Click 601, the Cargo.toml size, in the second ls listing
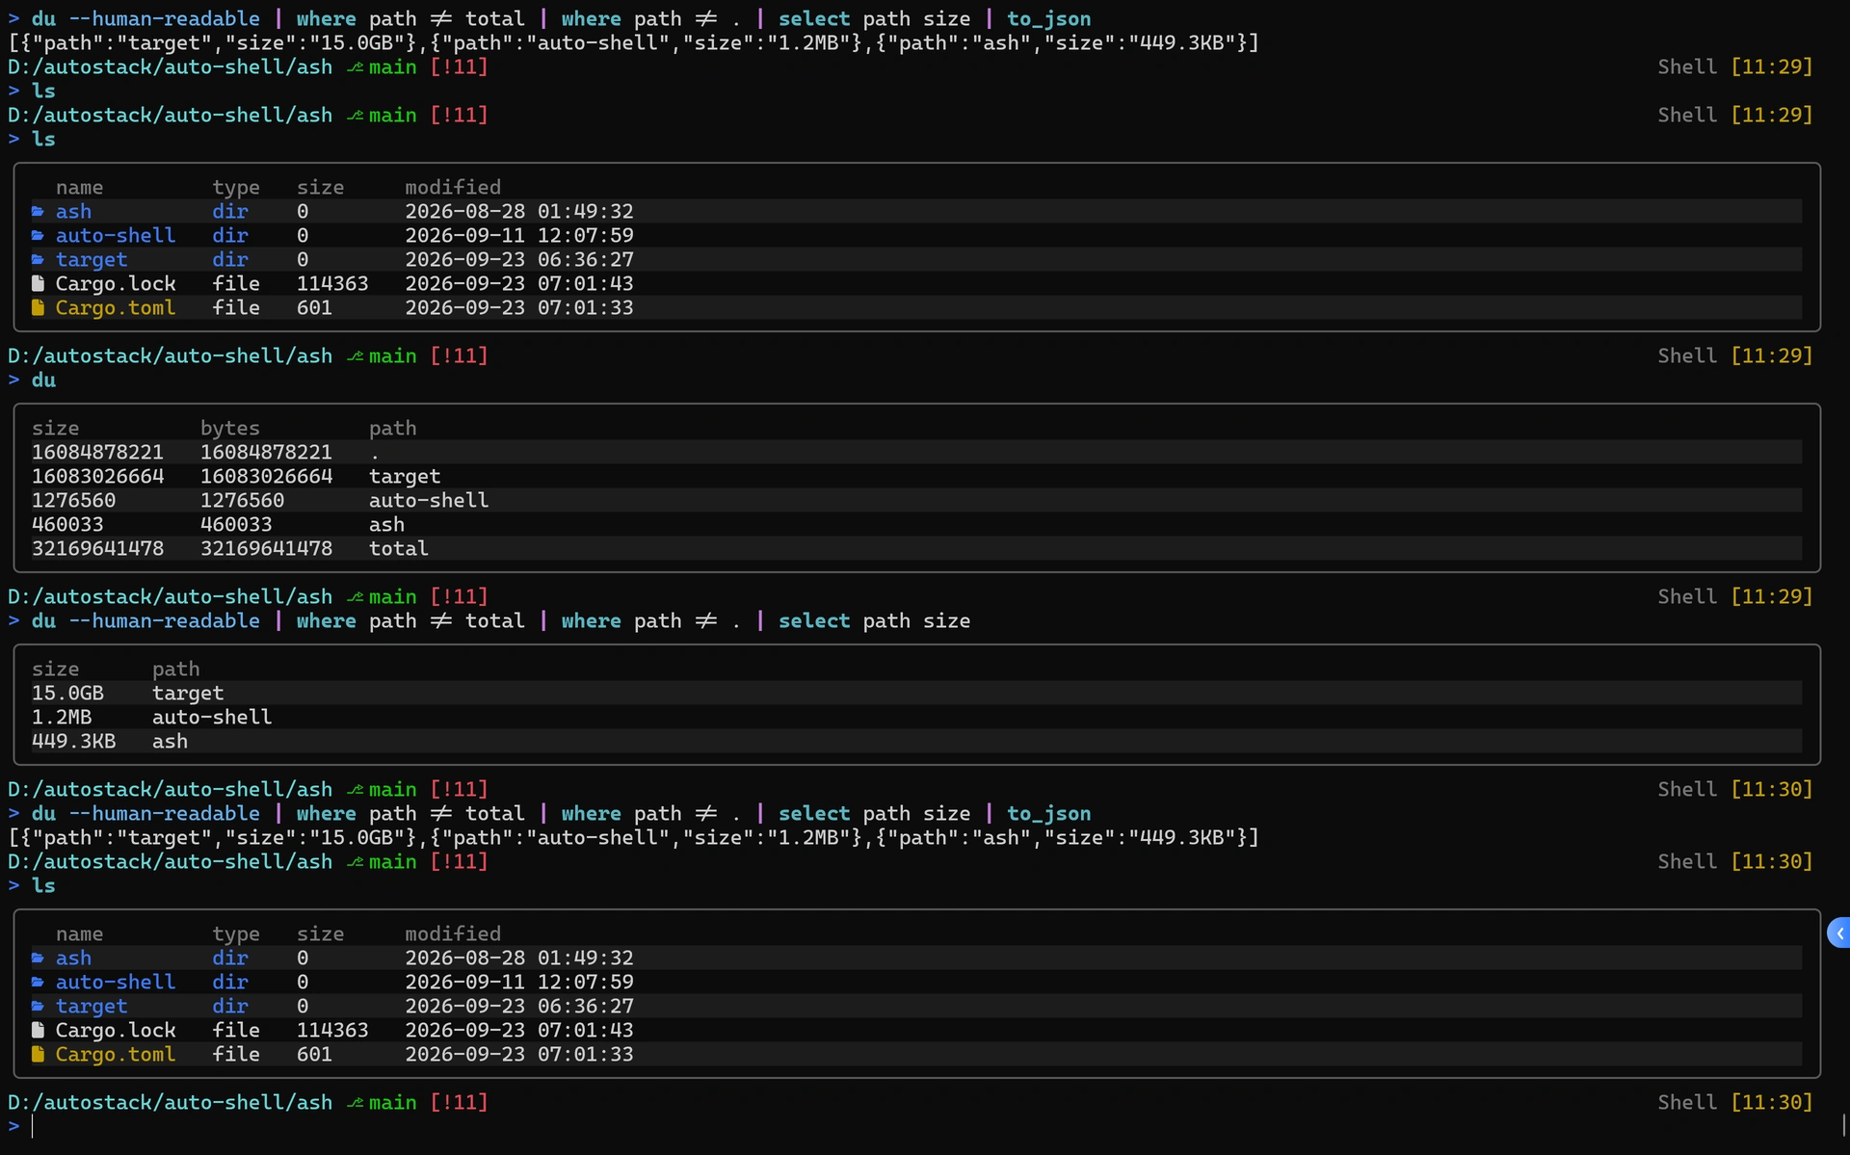This screenshot has height=1155, width=1850. (314, 1054)
